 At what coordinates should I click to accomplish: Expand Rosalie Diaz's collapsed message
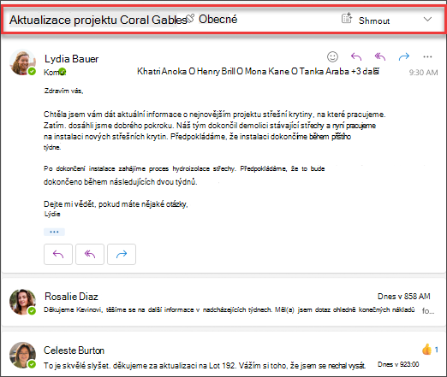pos(223,303)
